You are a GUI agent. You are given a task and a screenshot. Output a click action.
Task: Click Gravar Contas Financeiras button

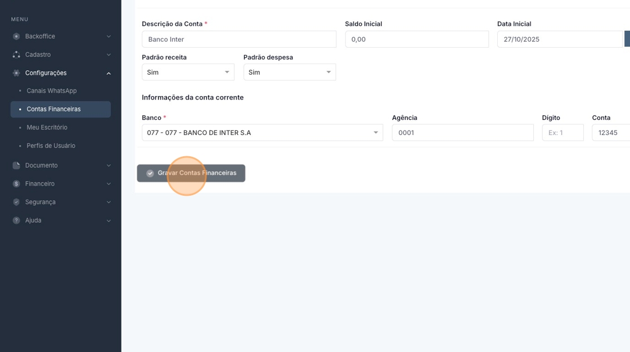pyautogui.click(x=191, y=173)
